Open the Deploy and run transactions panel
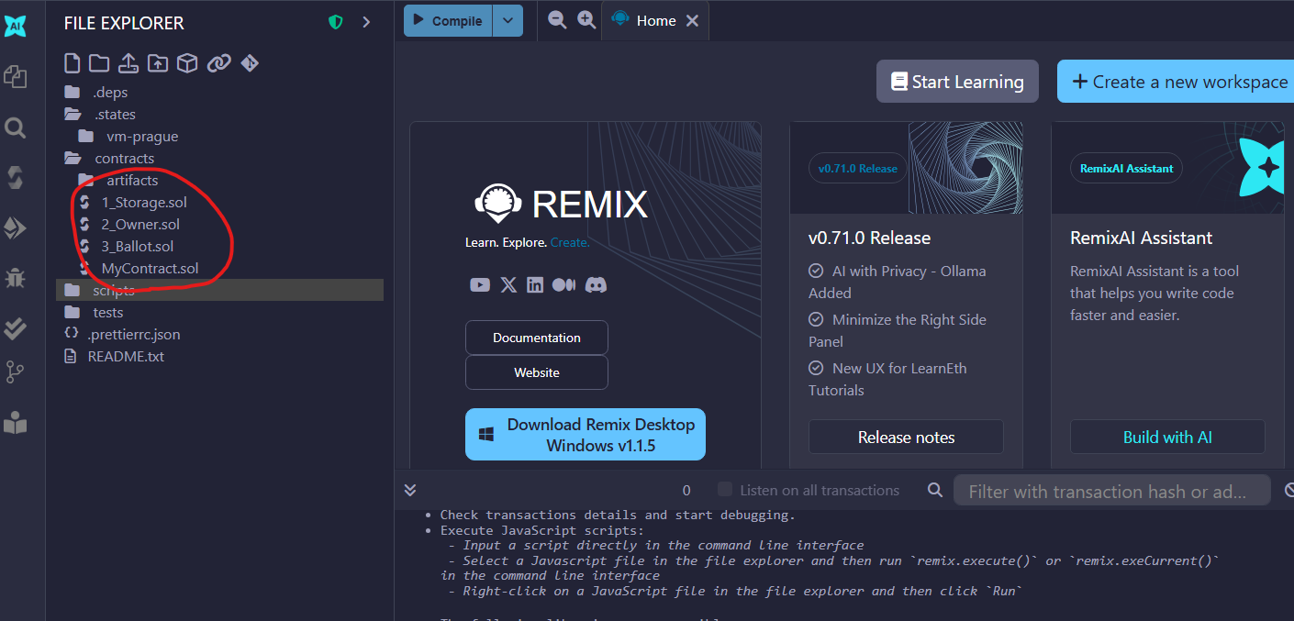Screen dimensions: 1294x621 click(16, 227)
